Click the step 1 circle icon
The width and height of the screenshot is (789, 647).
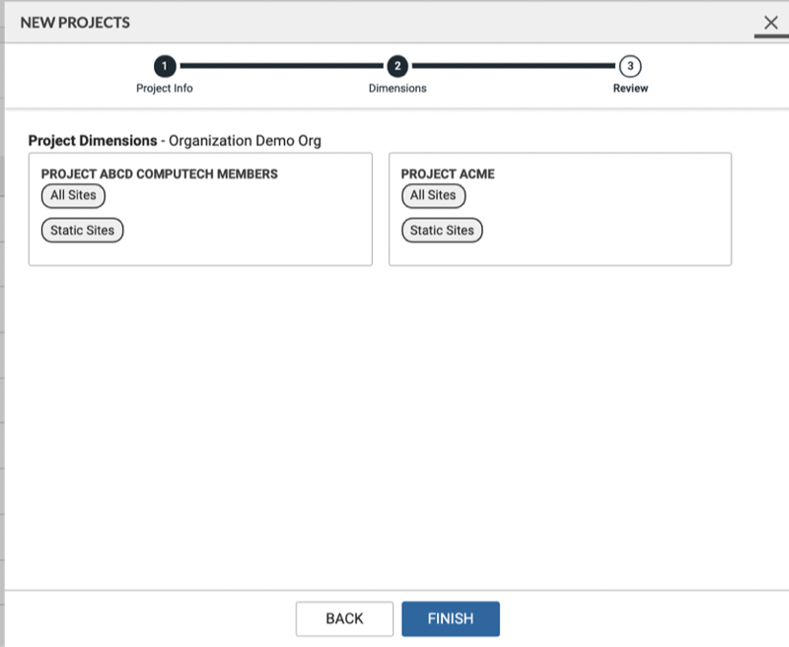coord(165,66)
